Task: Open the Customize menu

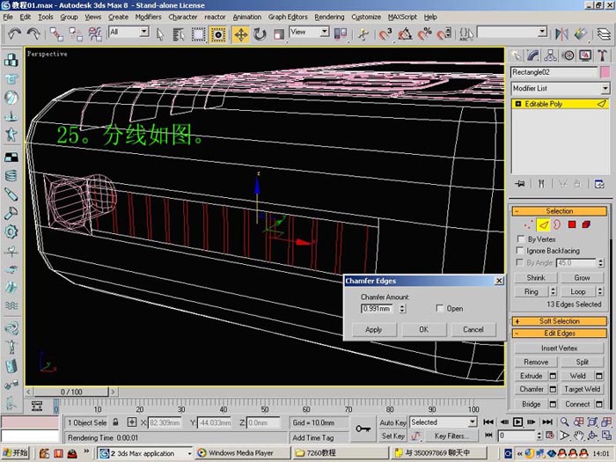Action: click(x=366, y=17)
